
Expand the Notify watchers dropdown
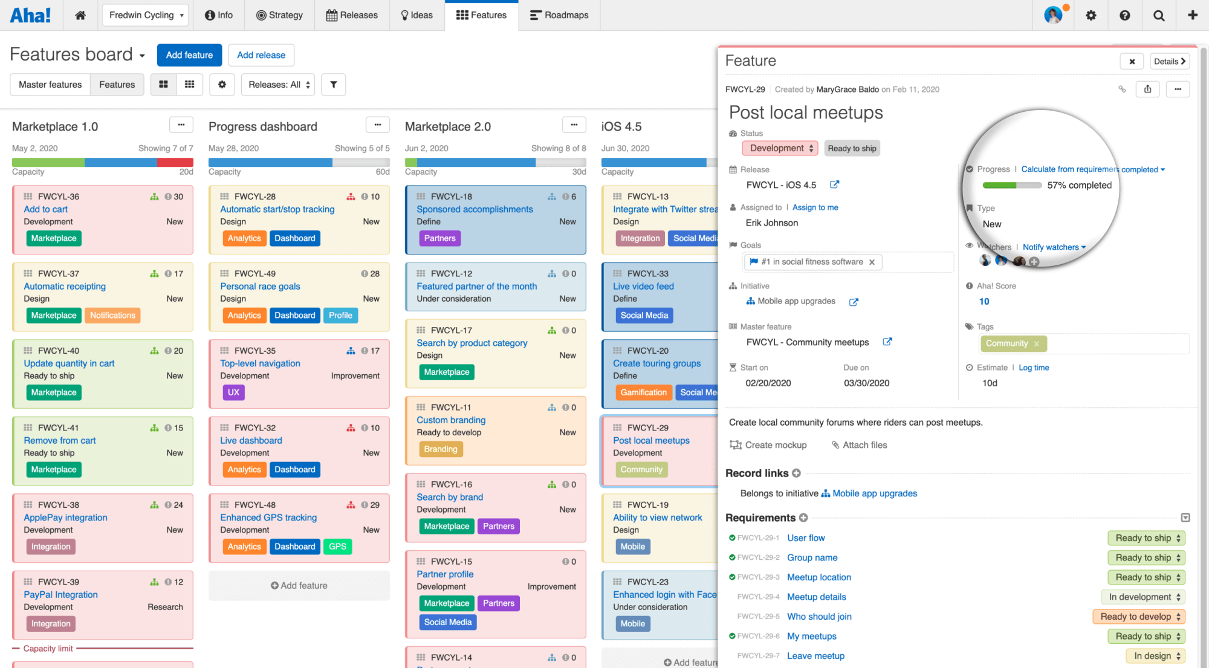pos(1054,247)
